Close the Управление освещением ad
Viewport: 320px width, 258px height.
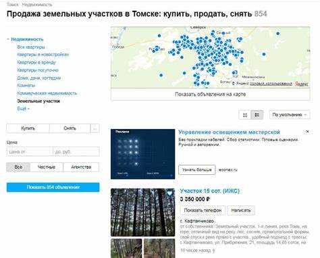(x=308, y=131)
